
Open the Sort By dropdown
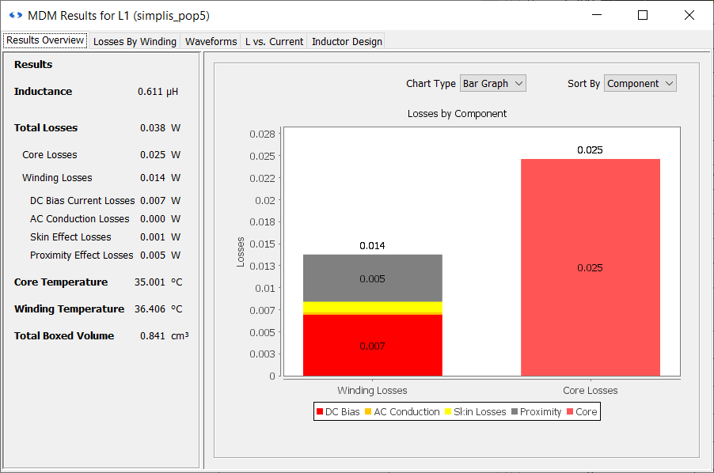coord(640,83)
